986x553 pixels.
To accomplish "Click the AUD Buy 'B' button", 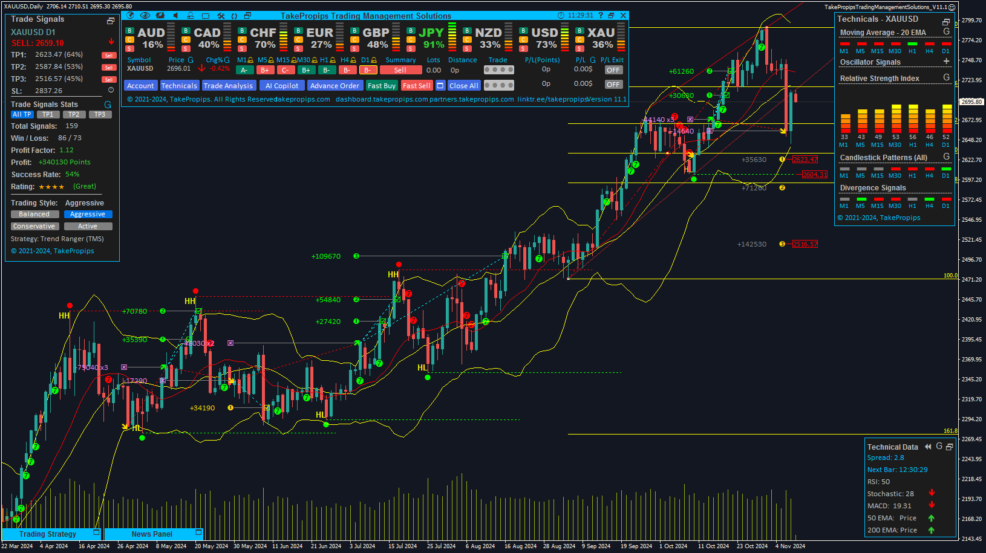I will 129,31.
